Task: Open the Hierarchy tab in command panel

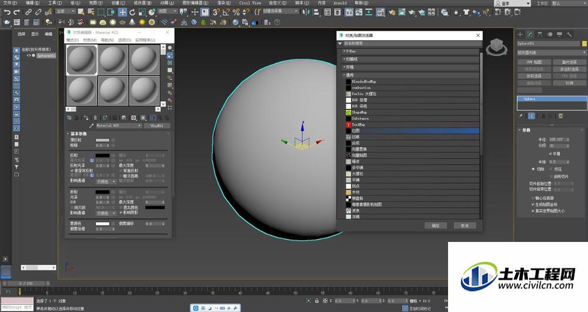Action: point(540,34)
